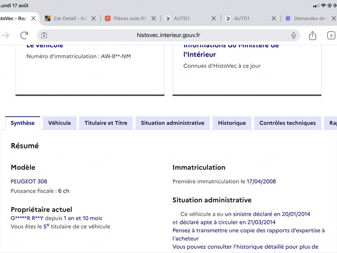The width and height of the screenshot is (337, 253).
Task: Click Vous êtes le 5e titulaire text
Action: coord(60,226)
